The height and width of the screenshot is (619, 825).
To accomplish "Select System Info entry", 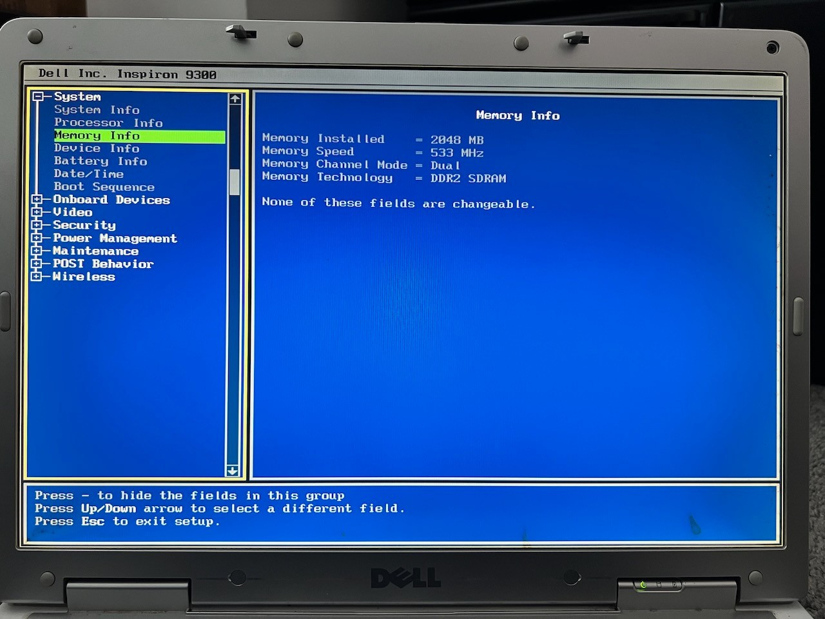I will [97, 110].
